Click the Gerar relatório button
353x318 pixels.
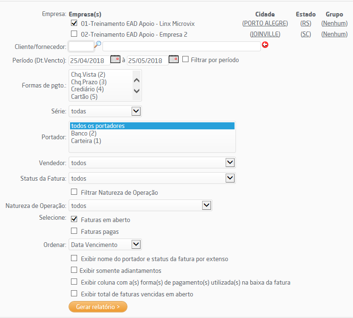point(98,307)
